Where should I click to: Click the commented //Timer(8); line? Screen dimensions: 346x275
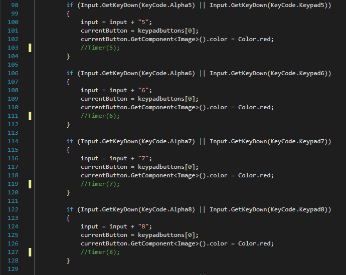[x=100, y=252]
